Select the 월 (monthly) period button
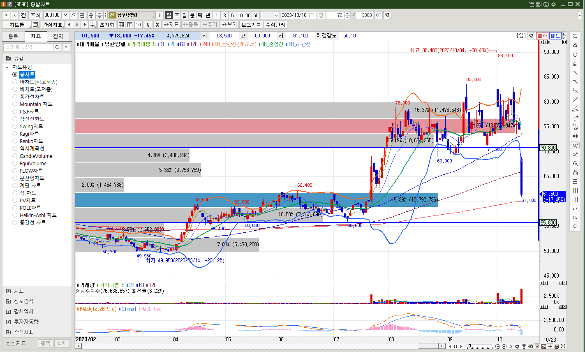Viewport: 585px width, 352px height. [x=185, y=15]
